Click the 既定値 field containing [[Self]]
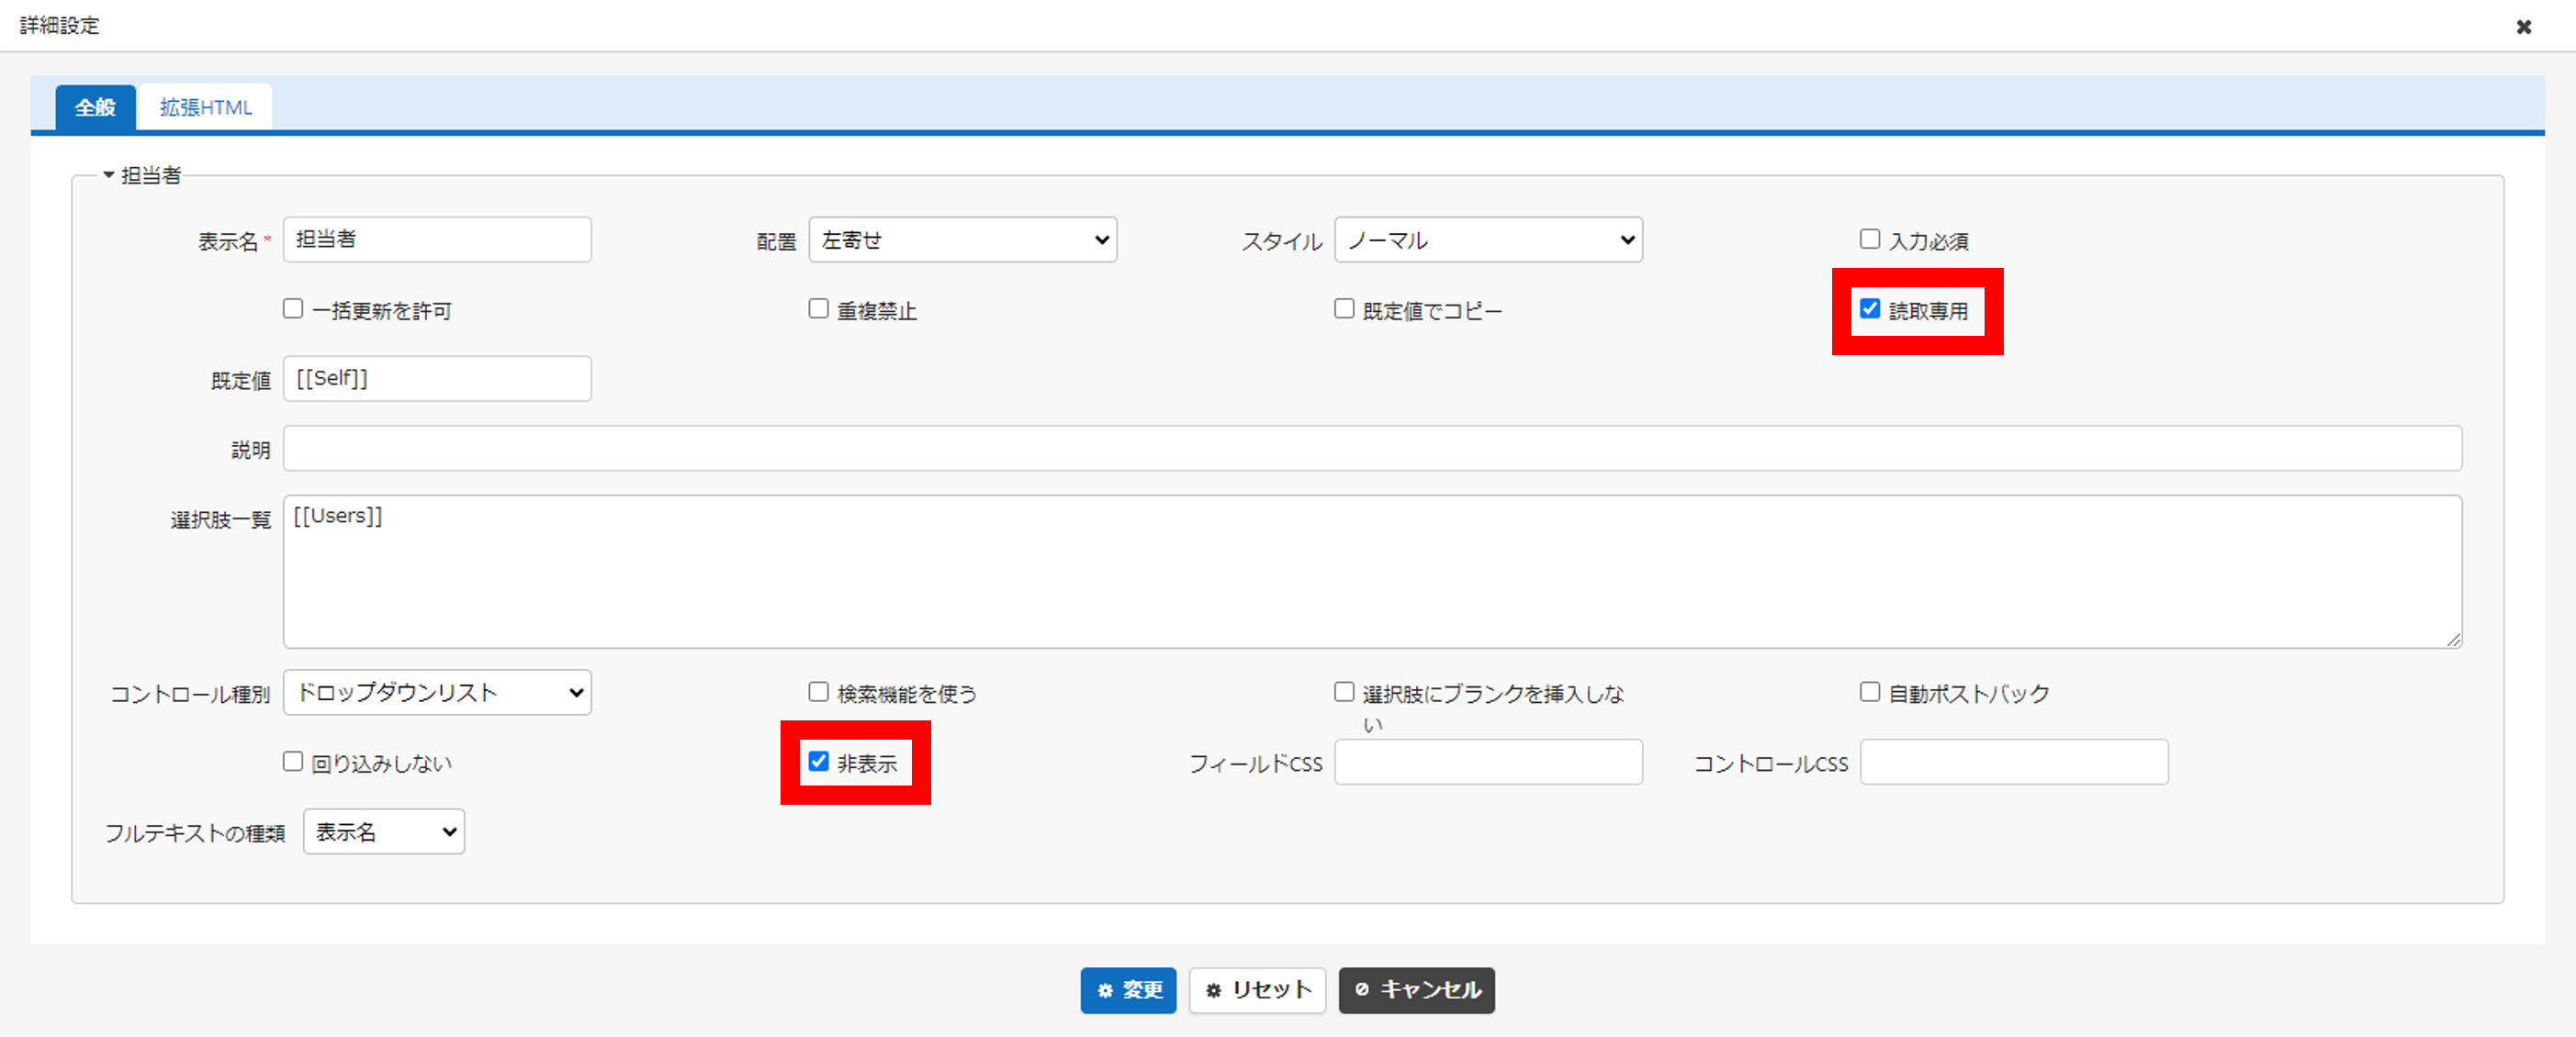The image size is (2576, 1037). tap(437, 379)
